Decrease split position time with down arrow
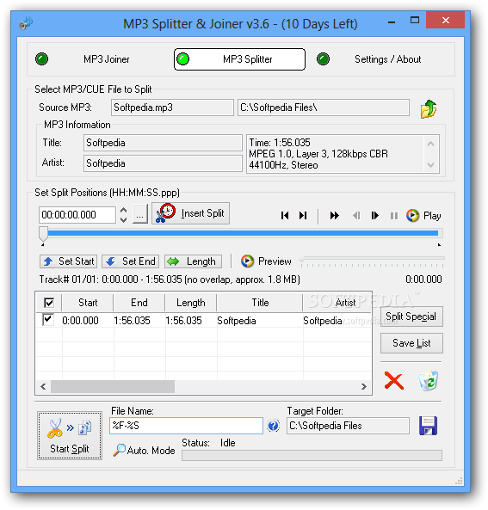488x510 pixels. point(123,220)
